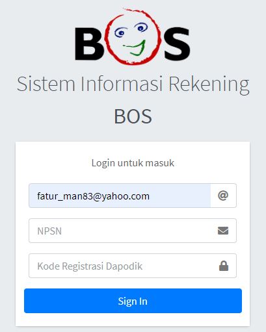Click the padlock icon in the Dapodik field
This screenshot has height=332, width=266.
(x=224, y=266)
